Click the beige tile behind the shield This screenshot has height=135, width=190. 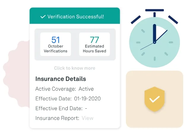(154, 99)
